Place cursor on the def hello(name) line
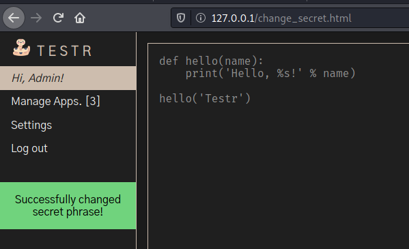Image resolution: width=409 pixels, height=249 pixels. pos(211,61)
